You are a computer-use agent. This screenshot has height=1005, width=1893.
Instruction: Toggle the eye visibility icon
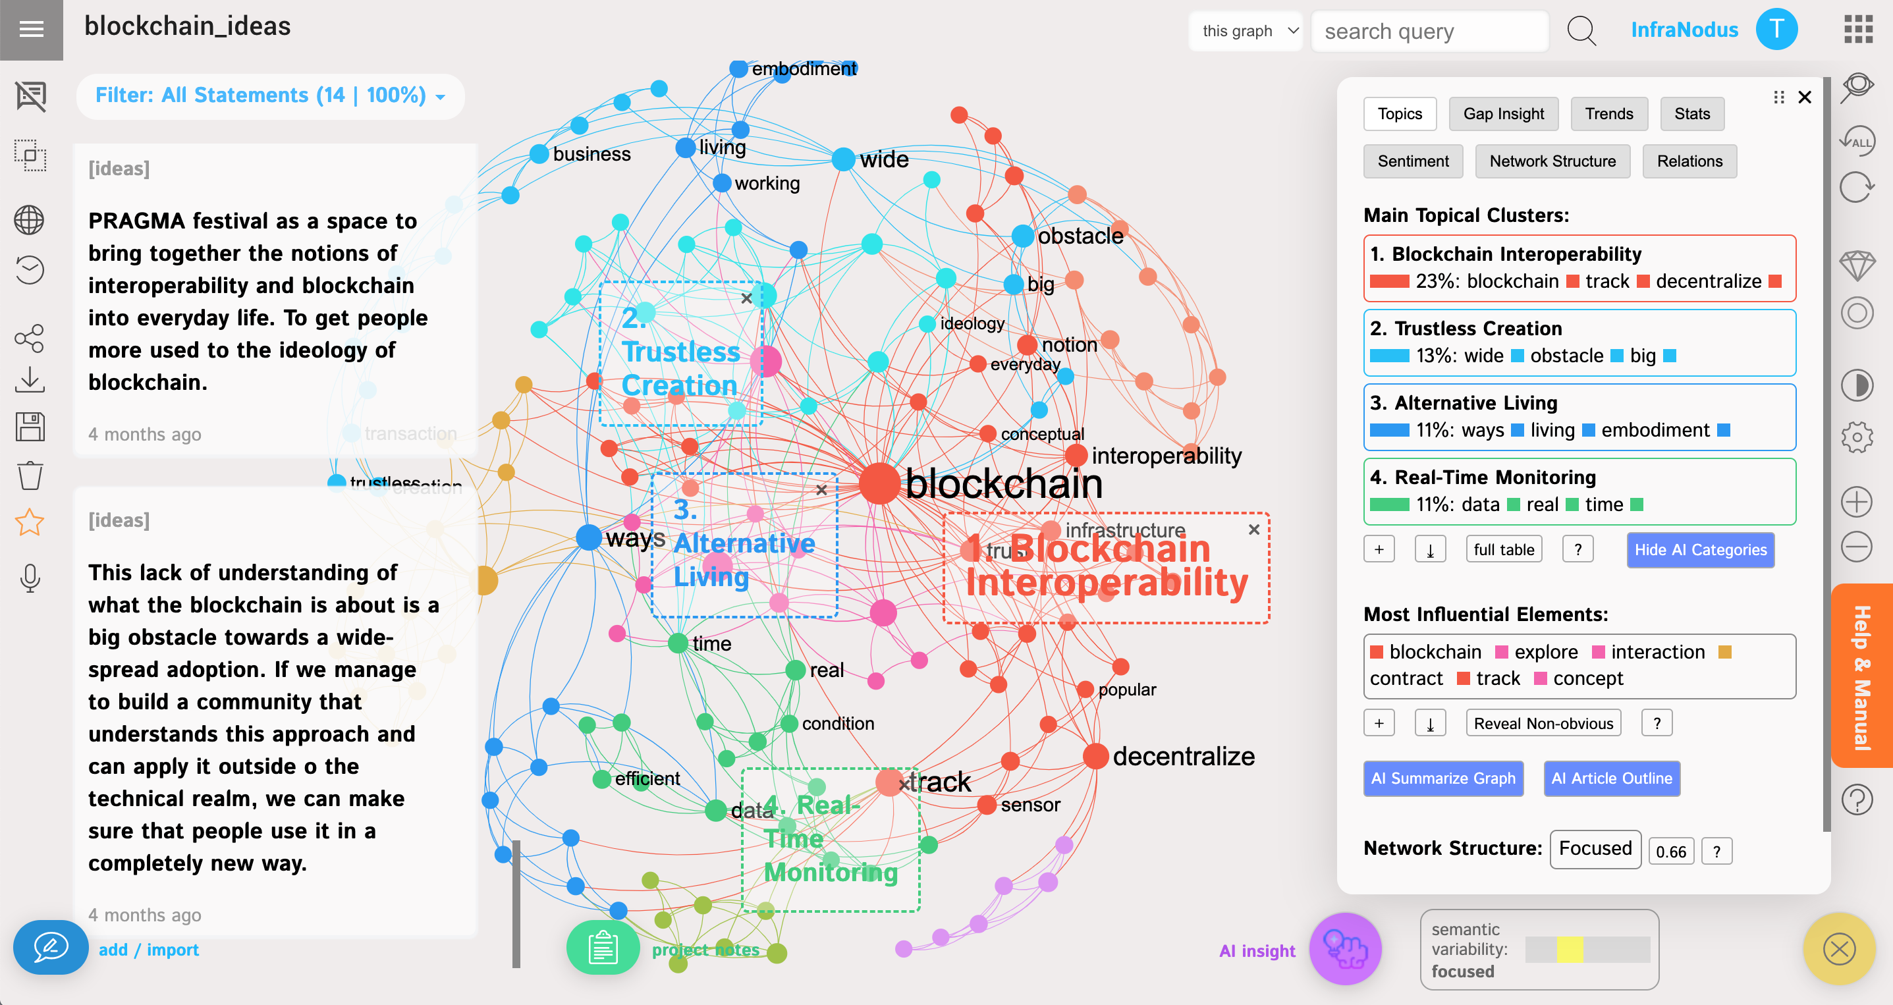[x=1856, y=87]
